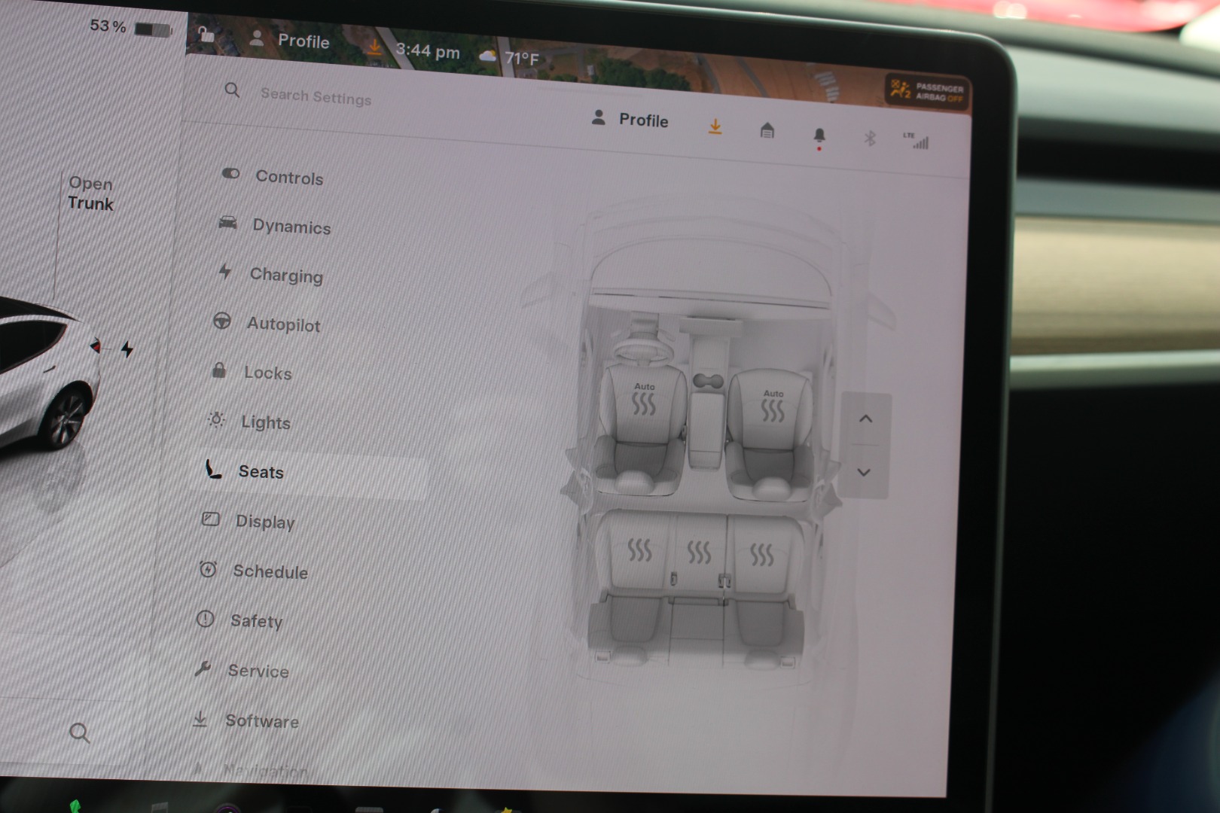The image size is (1220, 813).
Task: Click the down chevron arrow
Action: pyautogui.click(x=864, y=473)
